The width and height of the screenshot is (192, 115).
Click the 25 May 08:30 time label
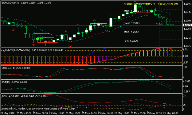[41, 113]
